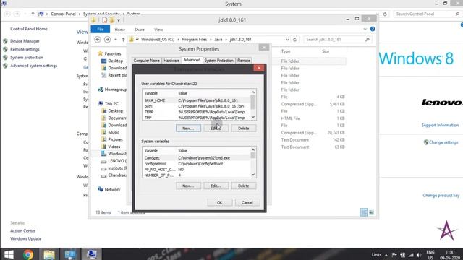Sort files by Type column

[286, 51]
